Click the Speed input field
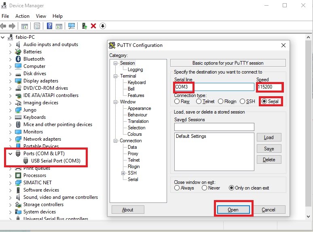 [270, 87]
